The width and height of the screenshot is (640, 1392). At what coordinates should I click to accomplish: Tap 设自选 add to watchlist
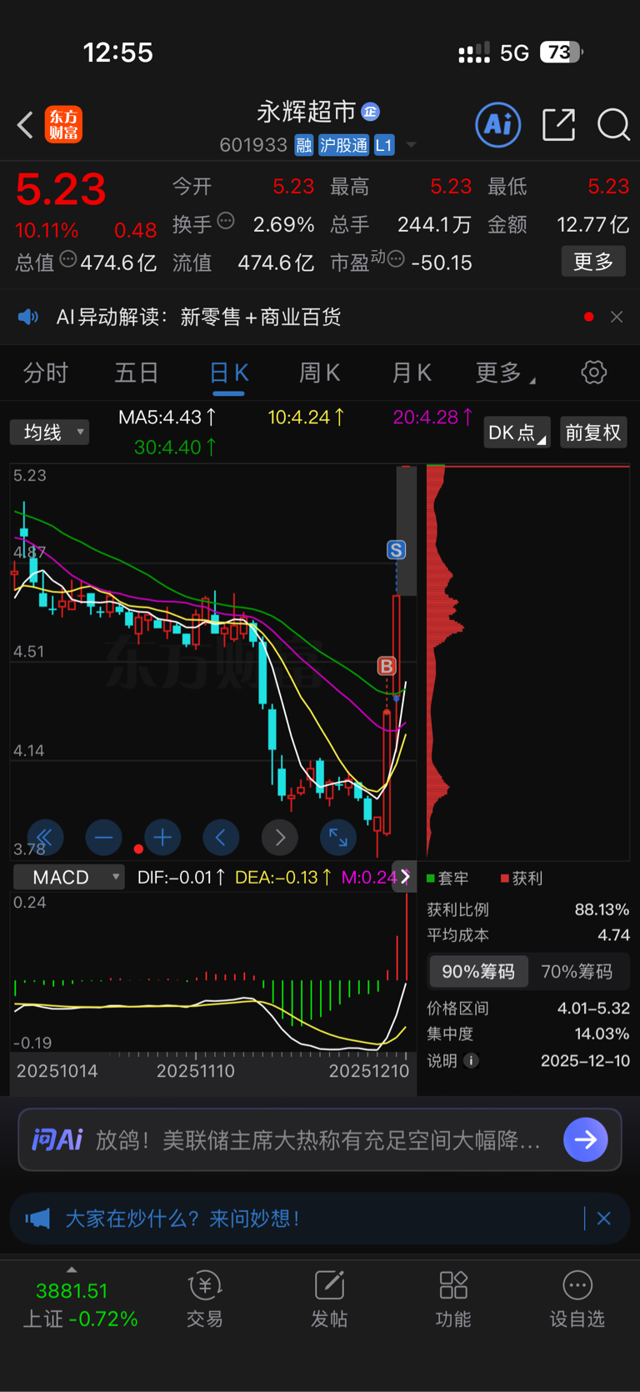click(x=577, y=1299)
